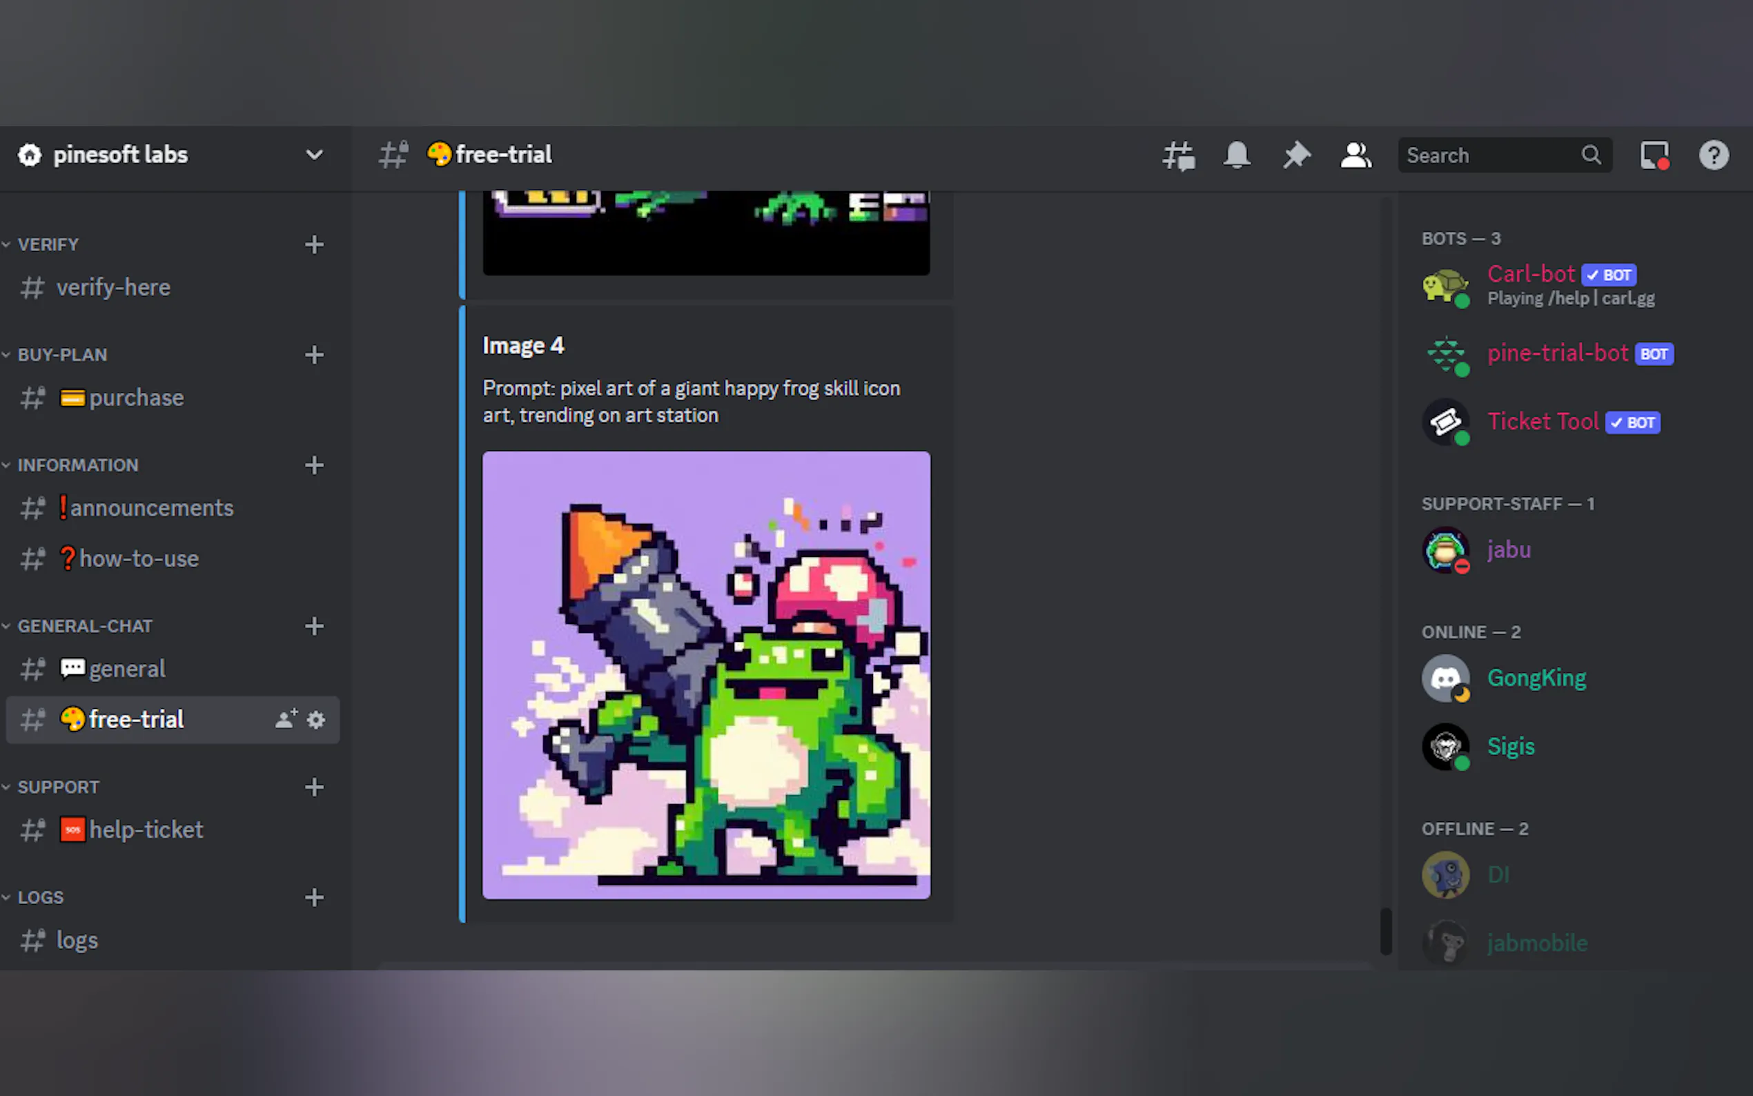Collapse the GENERAL-CHAT category
Screen dimensions: 1753x1096
(85, 626)
